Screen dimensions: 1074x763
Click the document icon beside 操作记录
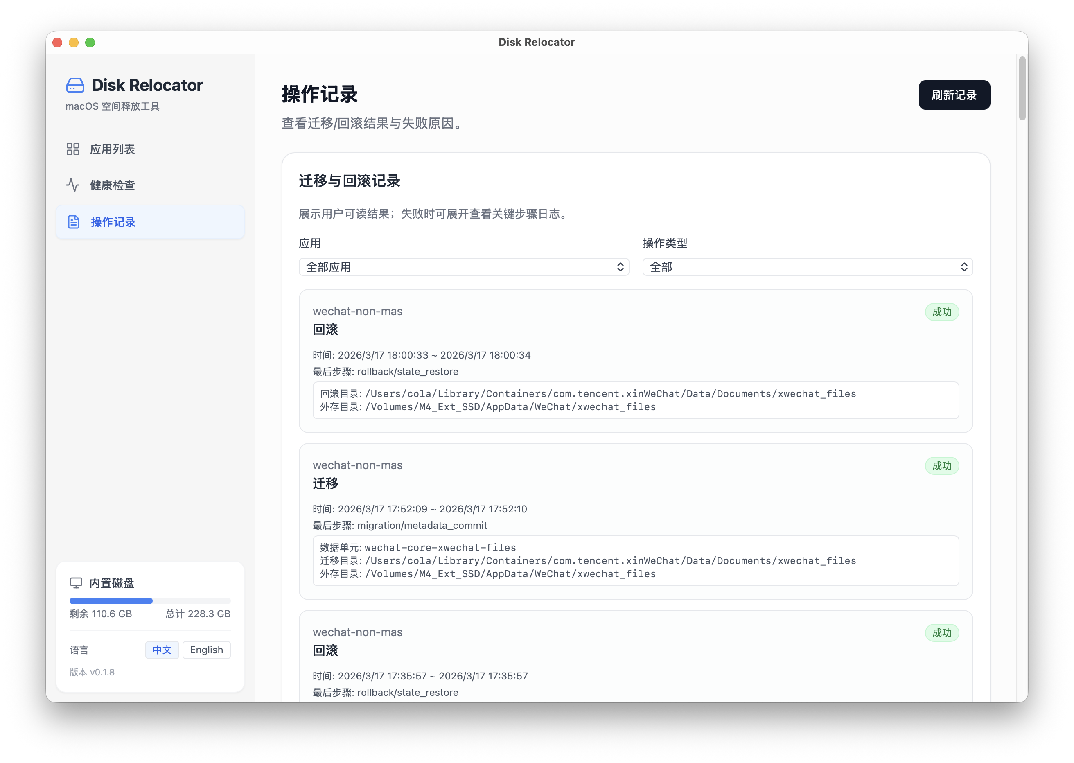pos(74,222)
